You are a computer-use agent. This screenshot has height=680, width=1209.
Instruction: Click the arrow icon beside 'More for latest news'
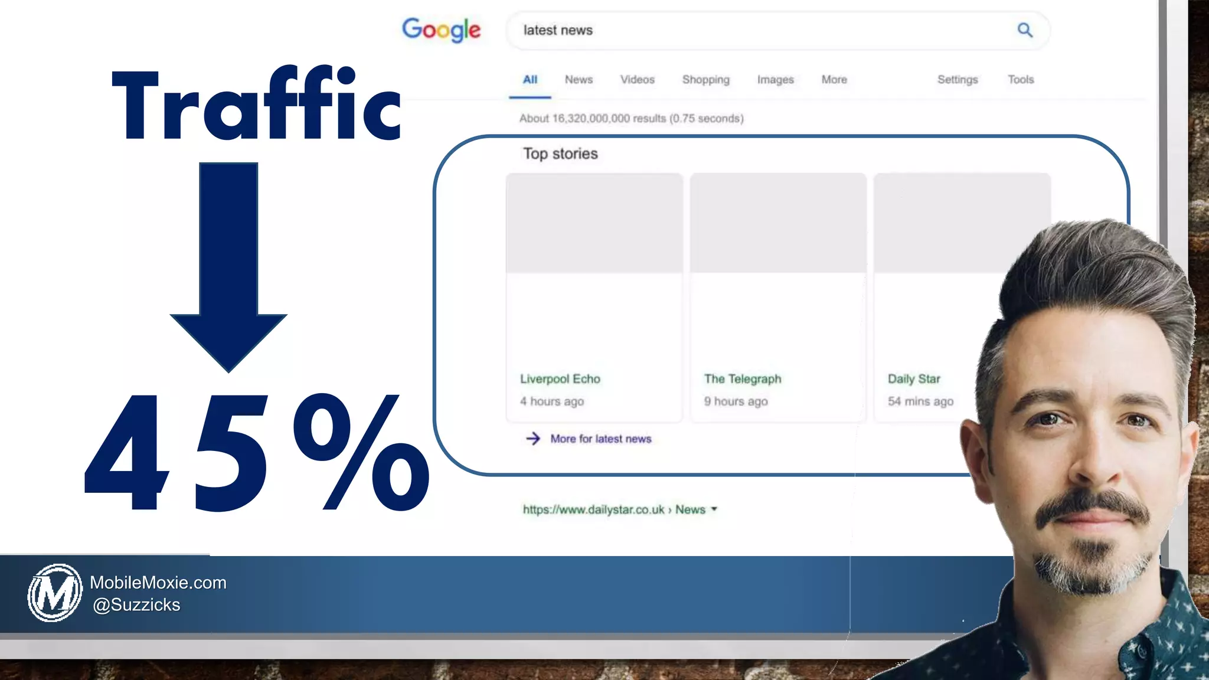pos(532,439)
